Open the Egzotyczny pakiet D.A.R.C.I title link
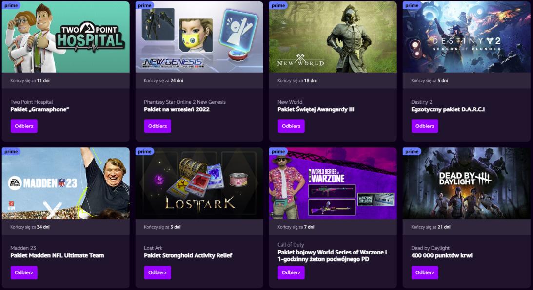The width and height of the screenshot is (533, 290). [448, 109]
